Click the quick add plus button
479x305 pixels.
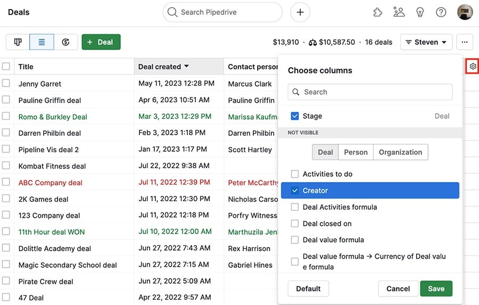[300, 12]
